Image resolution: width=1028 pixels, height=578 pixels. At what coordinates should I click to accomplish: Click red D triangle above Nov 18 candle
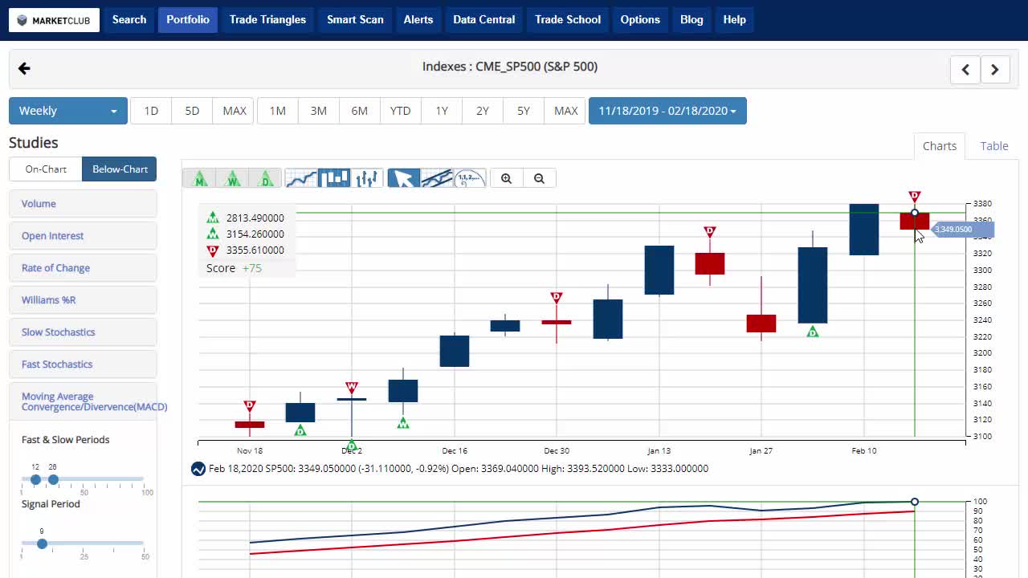coord(250,406)
